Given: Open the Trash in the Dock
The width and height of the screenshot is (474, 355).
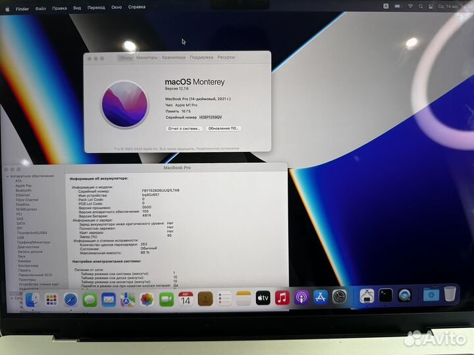Looking at the screenshot, I should (x=450, y=294).
